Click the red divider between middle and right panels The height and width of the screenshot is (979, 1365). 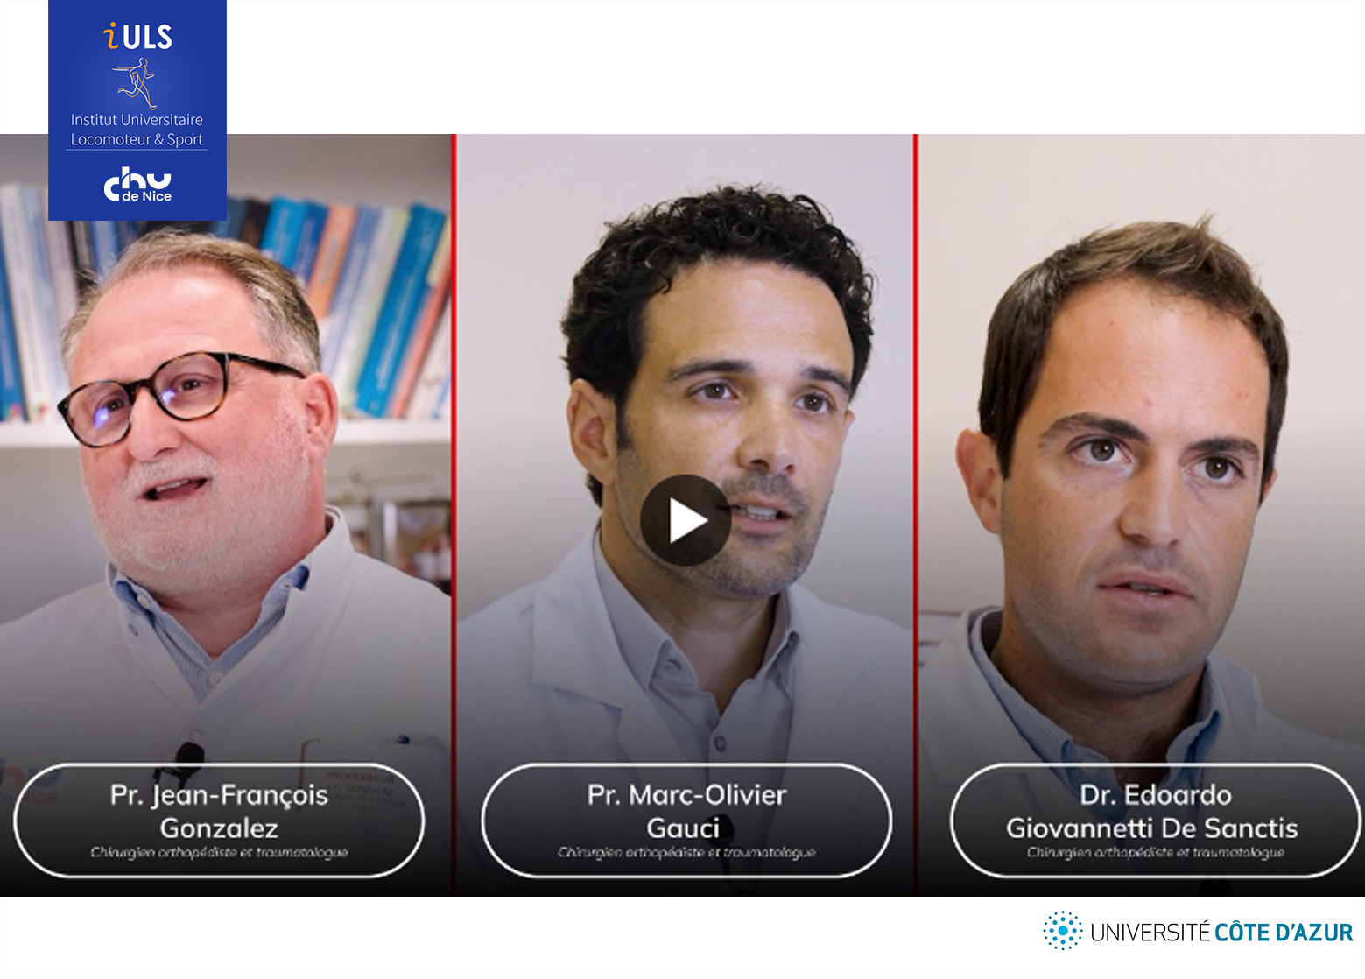(915, 515)
